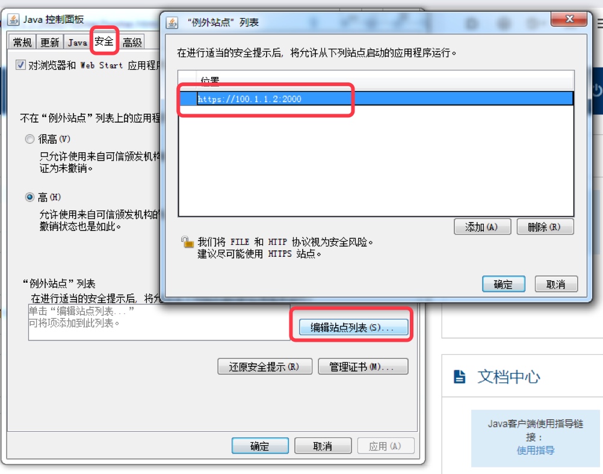603x474 pixels.
Task: Click the unlocked padlock warning icon
Action: click(187, 242)
